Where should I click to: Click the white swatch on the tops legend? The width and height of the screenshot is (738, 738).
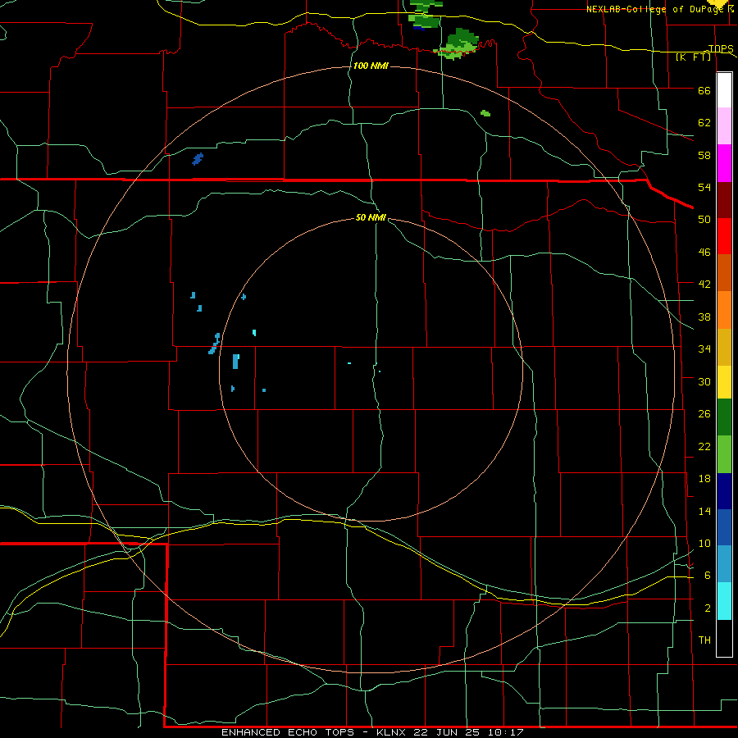pyautogui.click(x=724, y=91)
